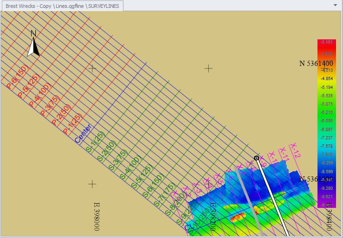
Task: Click the blue -8.259 color scale entry
Action: click(x=326, y=163)
